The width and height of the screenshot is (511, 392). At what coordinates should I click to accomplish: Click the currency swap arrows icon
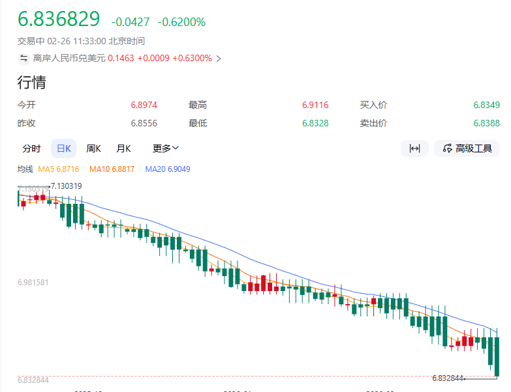tap(23, 58)
